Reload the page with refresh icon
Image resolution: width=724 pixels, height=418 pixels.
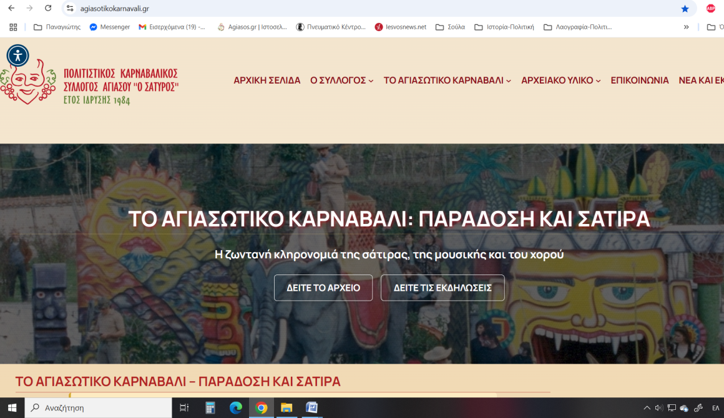click(x=48, y=9)
